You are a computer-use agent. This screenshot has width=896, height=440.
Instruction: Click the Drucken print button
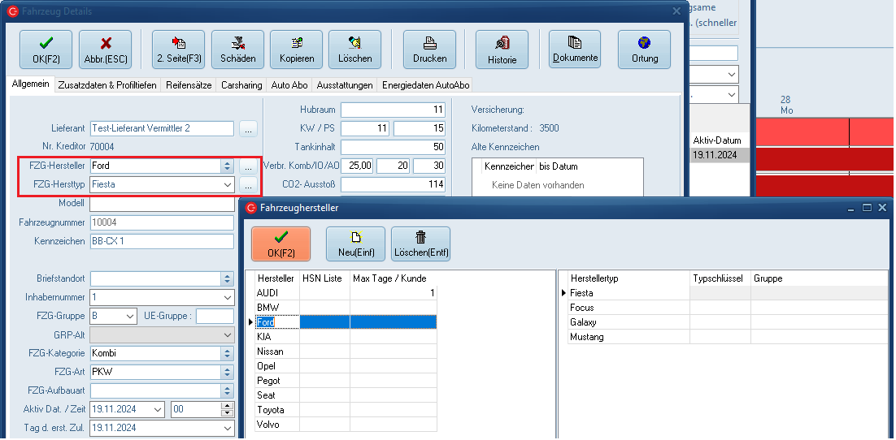pos(429,50)
